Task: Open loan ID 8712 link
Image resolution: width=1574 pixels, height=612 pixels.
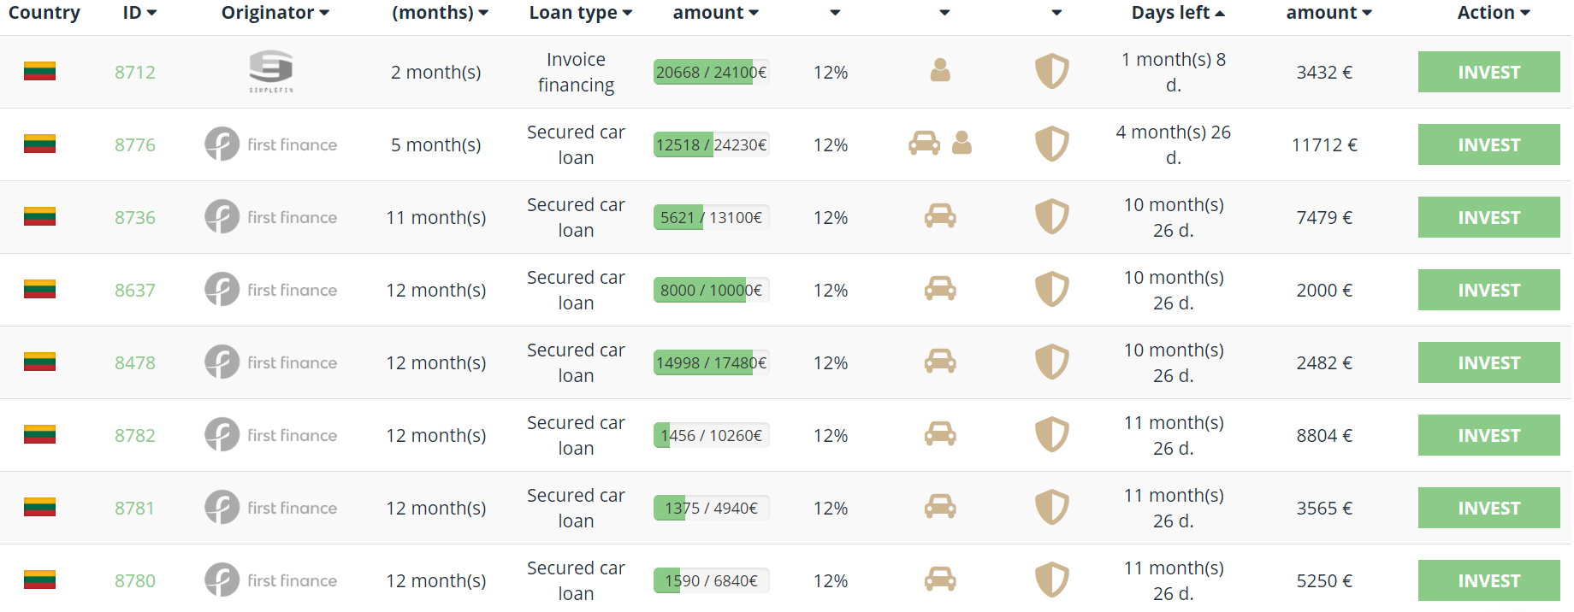Action: [x=135, y=73]
